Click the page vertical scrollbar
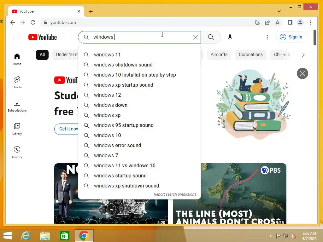The height and width of the screenshot is (242, 323). pos(314,37)
